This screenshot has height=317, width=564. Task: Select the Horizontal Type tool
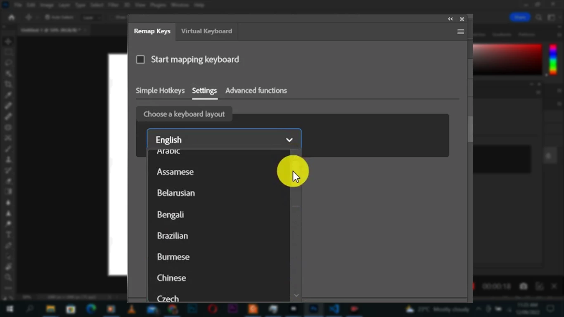coord(8,235)
